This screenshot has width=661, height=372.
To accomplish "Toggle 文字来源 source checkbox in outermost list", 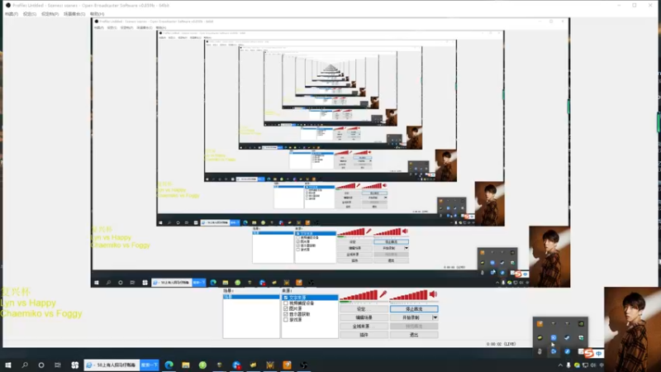I will [286, 298].
